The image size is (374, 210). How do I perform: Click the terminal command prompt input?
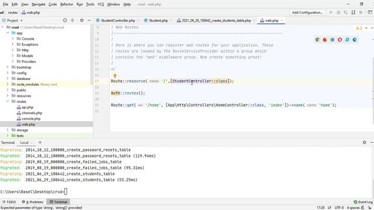click(66, 191)
